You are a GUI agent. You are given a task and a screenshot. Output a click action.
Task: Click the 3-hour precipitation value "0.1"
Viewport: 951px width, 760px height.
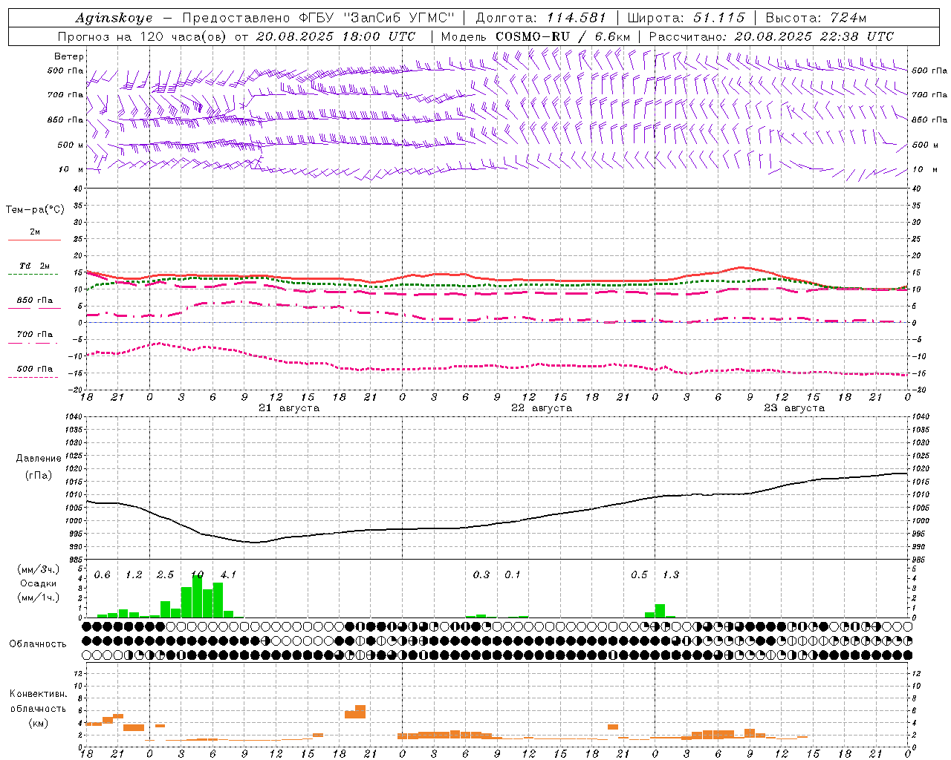tap(513, 575)
